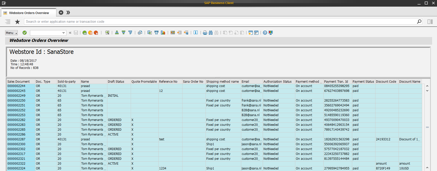Click the generate shortcut icon

tap(256, 33)
